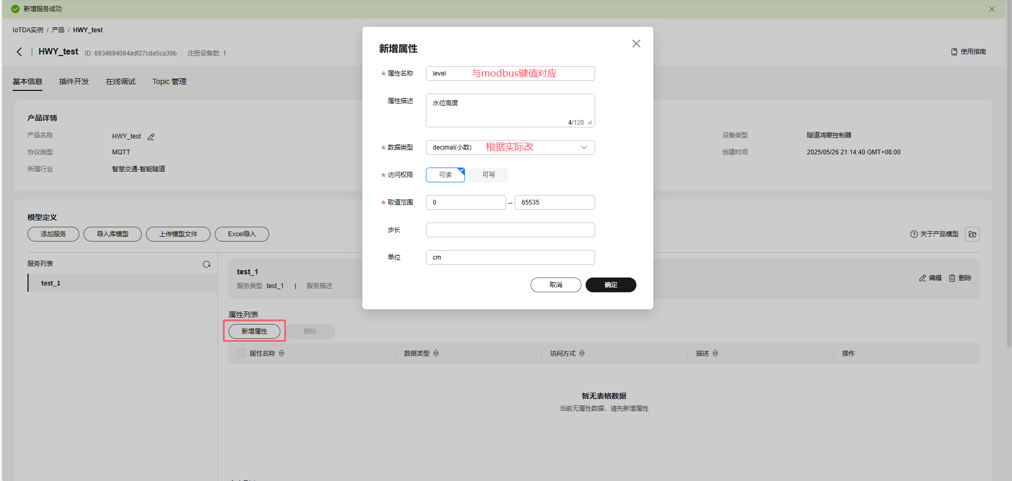Tick the select-all checkbox in attribute table
Viewport: 1012px width, 481px height.
click(x=241, y=354)
